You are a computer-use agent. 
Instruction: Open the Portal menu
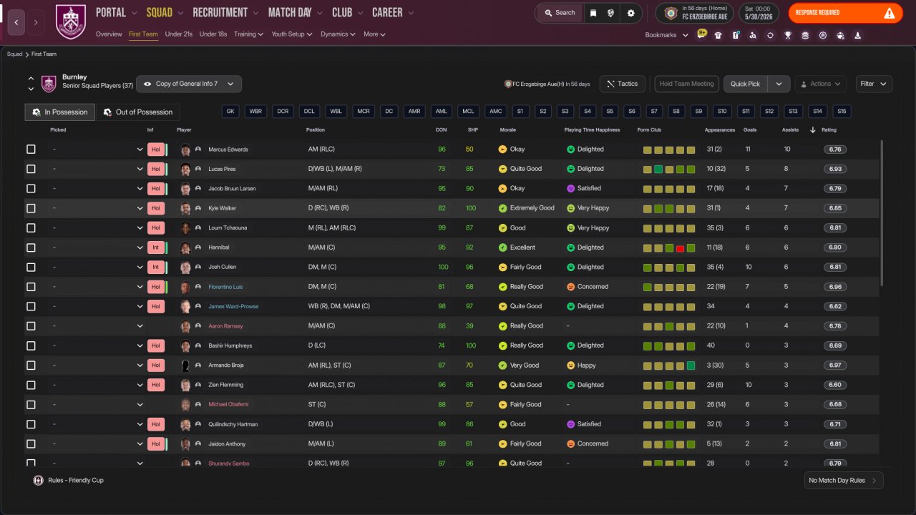pos(114,13)
